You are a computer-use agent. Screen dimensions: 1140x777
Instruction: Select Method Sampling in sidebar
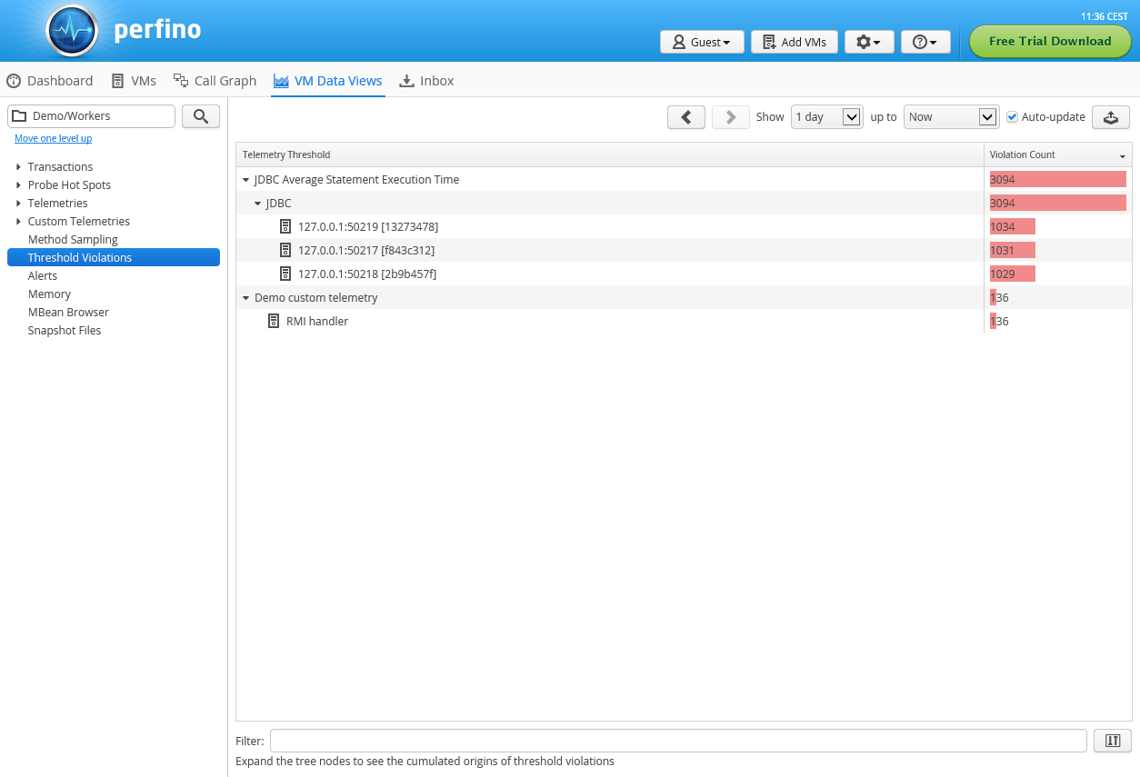click(73, 239)
